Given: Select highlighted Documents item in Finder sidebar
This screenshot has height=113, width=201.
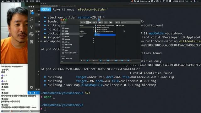Looking at the screenshot, I should coord(70,34).
